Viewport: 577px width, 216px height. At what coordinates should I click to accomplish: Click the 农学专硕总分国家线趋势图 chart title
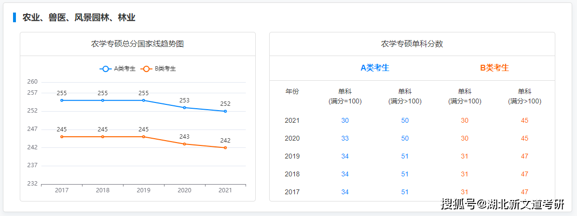[137, 44]
